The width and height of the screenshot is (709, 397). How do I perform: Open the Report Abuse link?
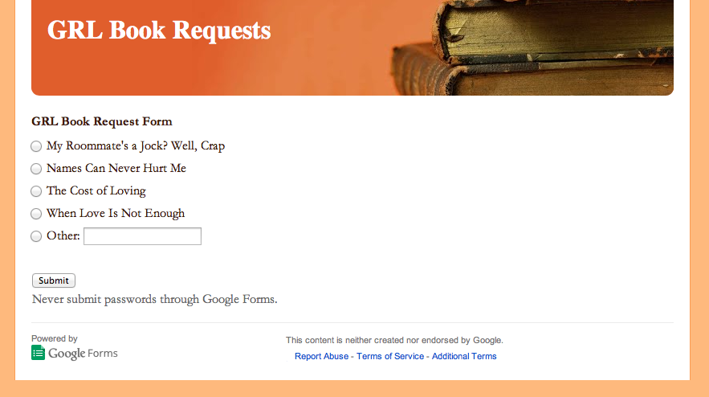pos(321,356)
